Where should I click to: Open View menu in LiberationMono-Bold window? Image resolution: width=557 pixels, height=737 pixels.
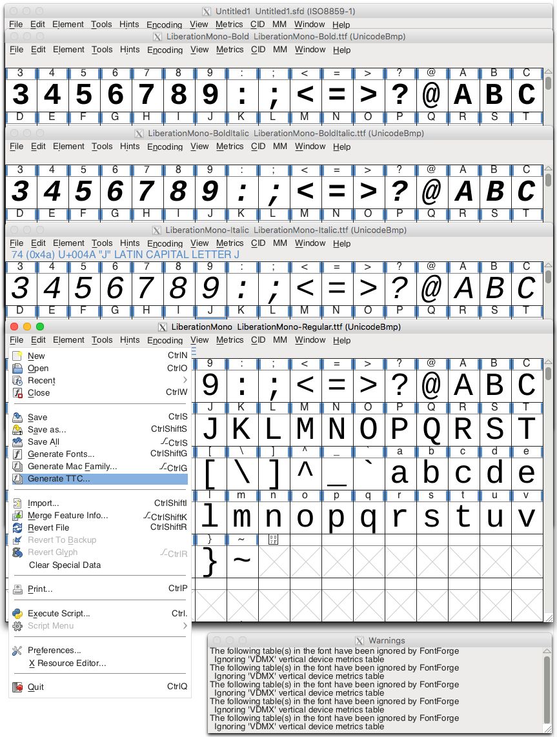coord(199,49)
